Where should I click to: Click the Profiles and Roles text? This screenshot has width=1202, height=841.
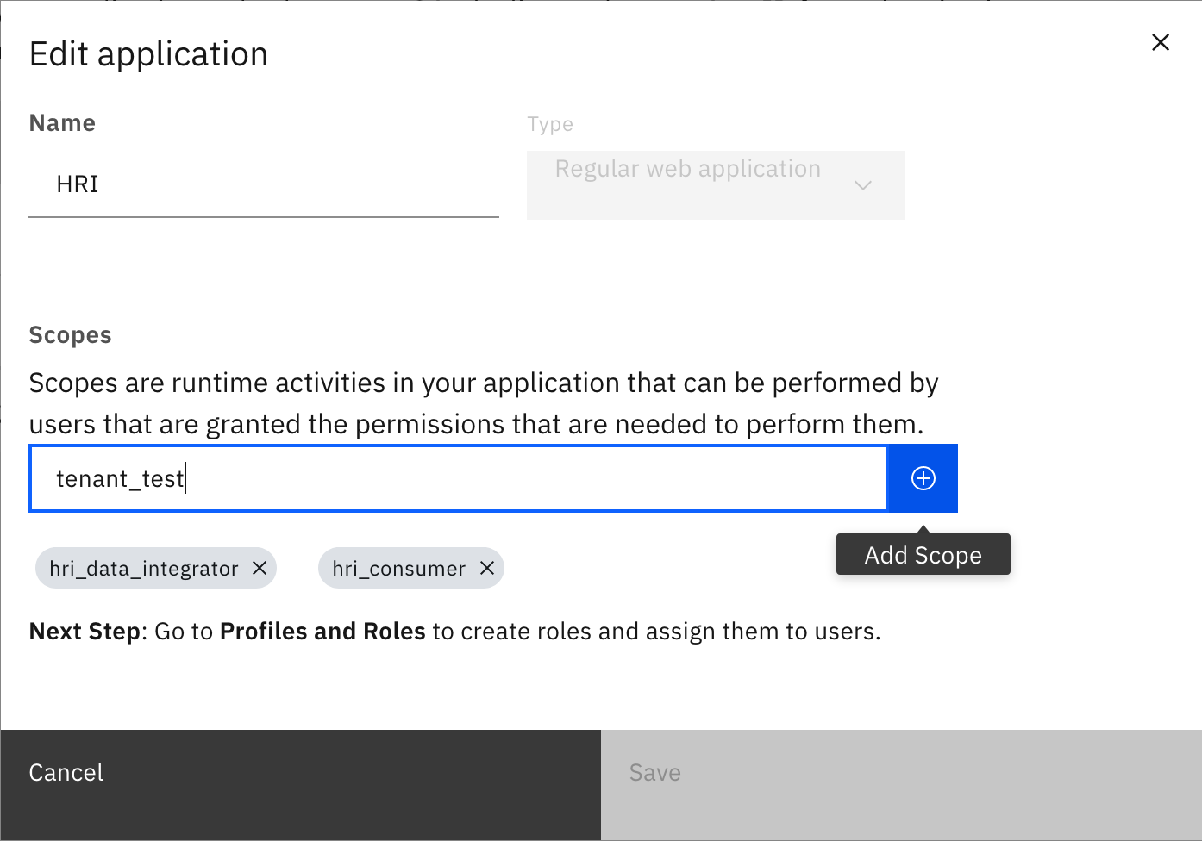[x=322, y=632]
